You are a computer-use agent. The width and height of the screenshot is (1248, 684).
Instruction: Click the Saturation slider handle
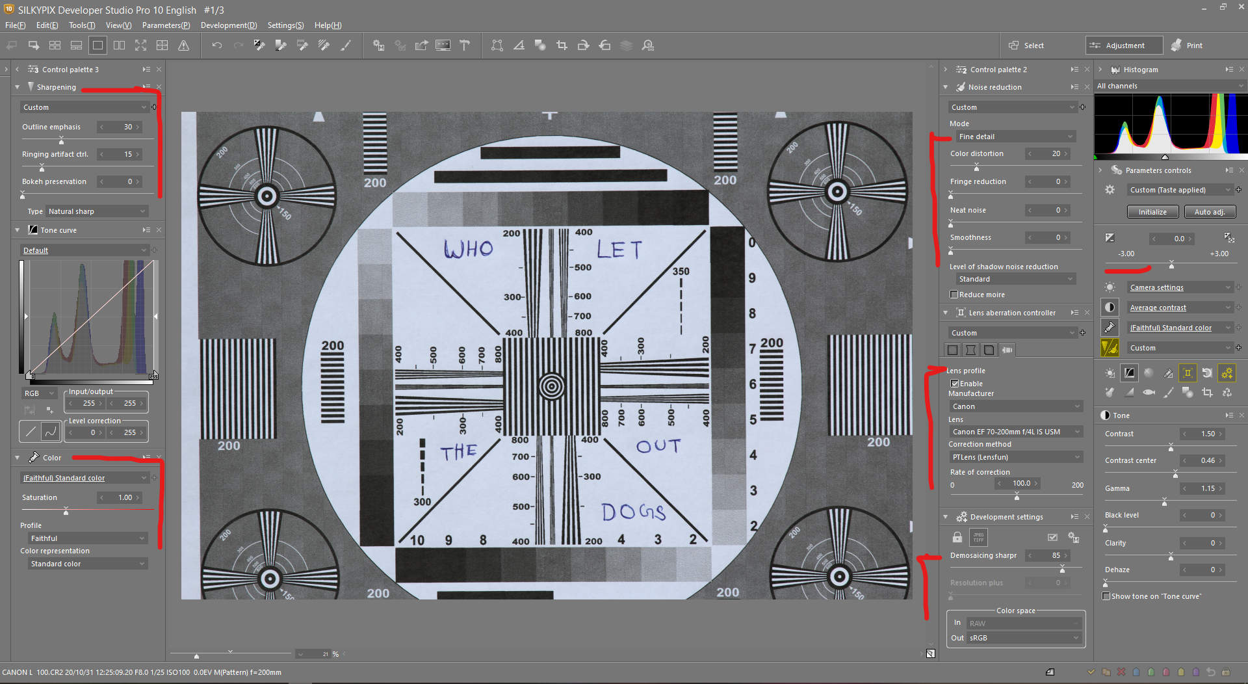click(66, 512)
